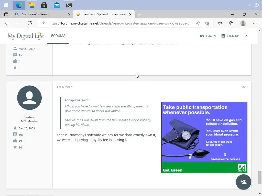The image size is (262, 196).
Task: Click LOG IN button
Action: tap(208, 36)
